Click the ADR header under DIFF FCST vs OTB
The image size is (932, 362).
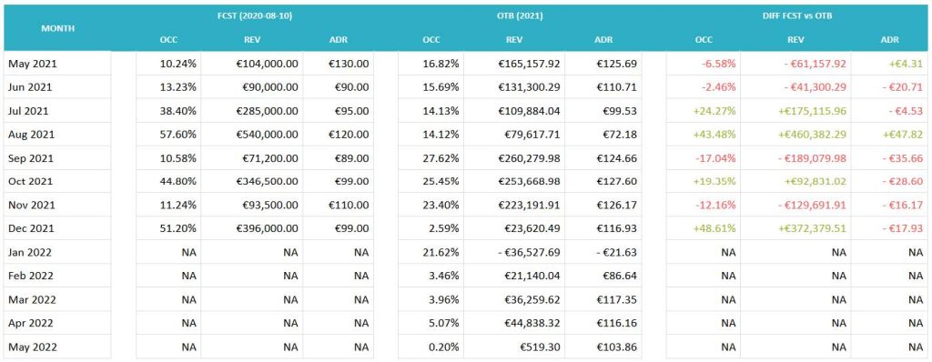tap(890, 40)
